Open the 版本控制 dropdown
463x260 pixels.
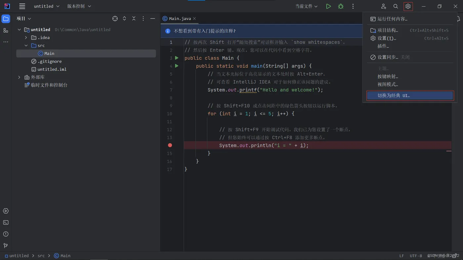click(79, 6)
